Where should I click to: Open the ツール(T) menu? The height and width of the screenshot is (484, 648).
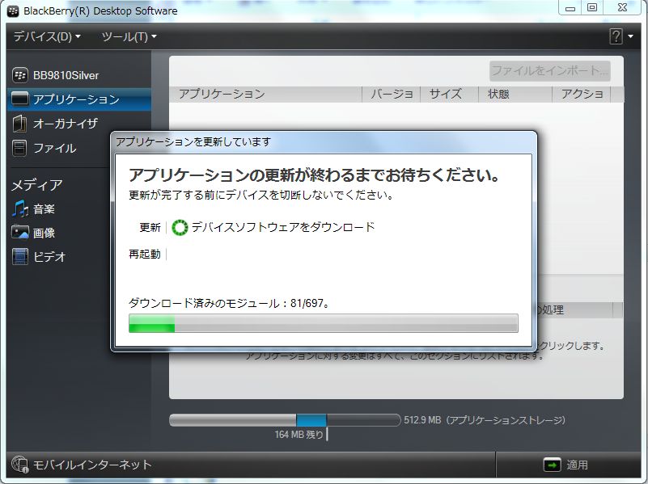pyautogui.click(x=129, y=36)
